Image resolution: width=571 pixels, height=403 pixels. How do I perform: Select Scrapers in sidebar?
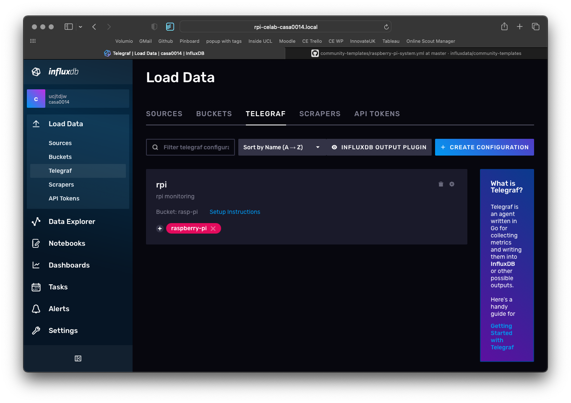[x=61, y=185]
